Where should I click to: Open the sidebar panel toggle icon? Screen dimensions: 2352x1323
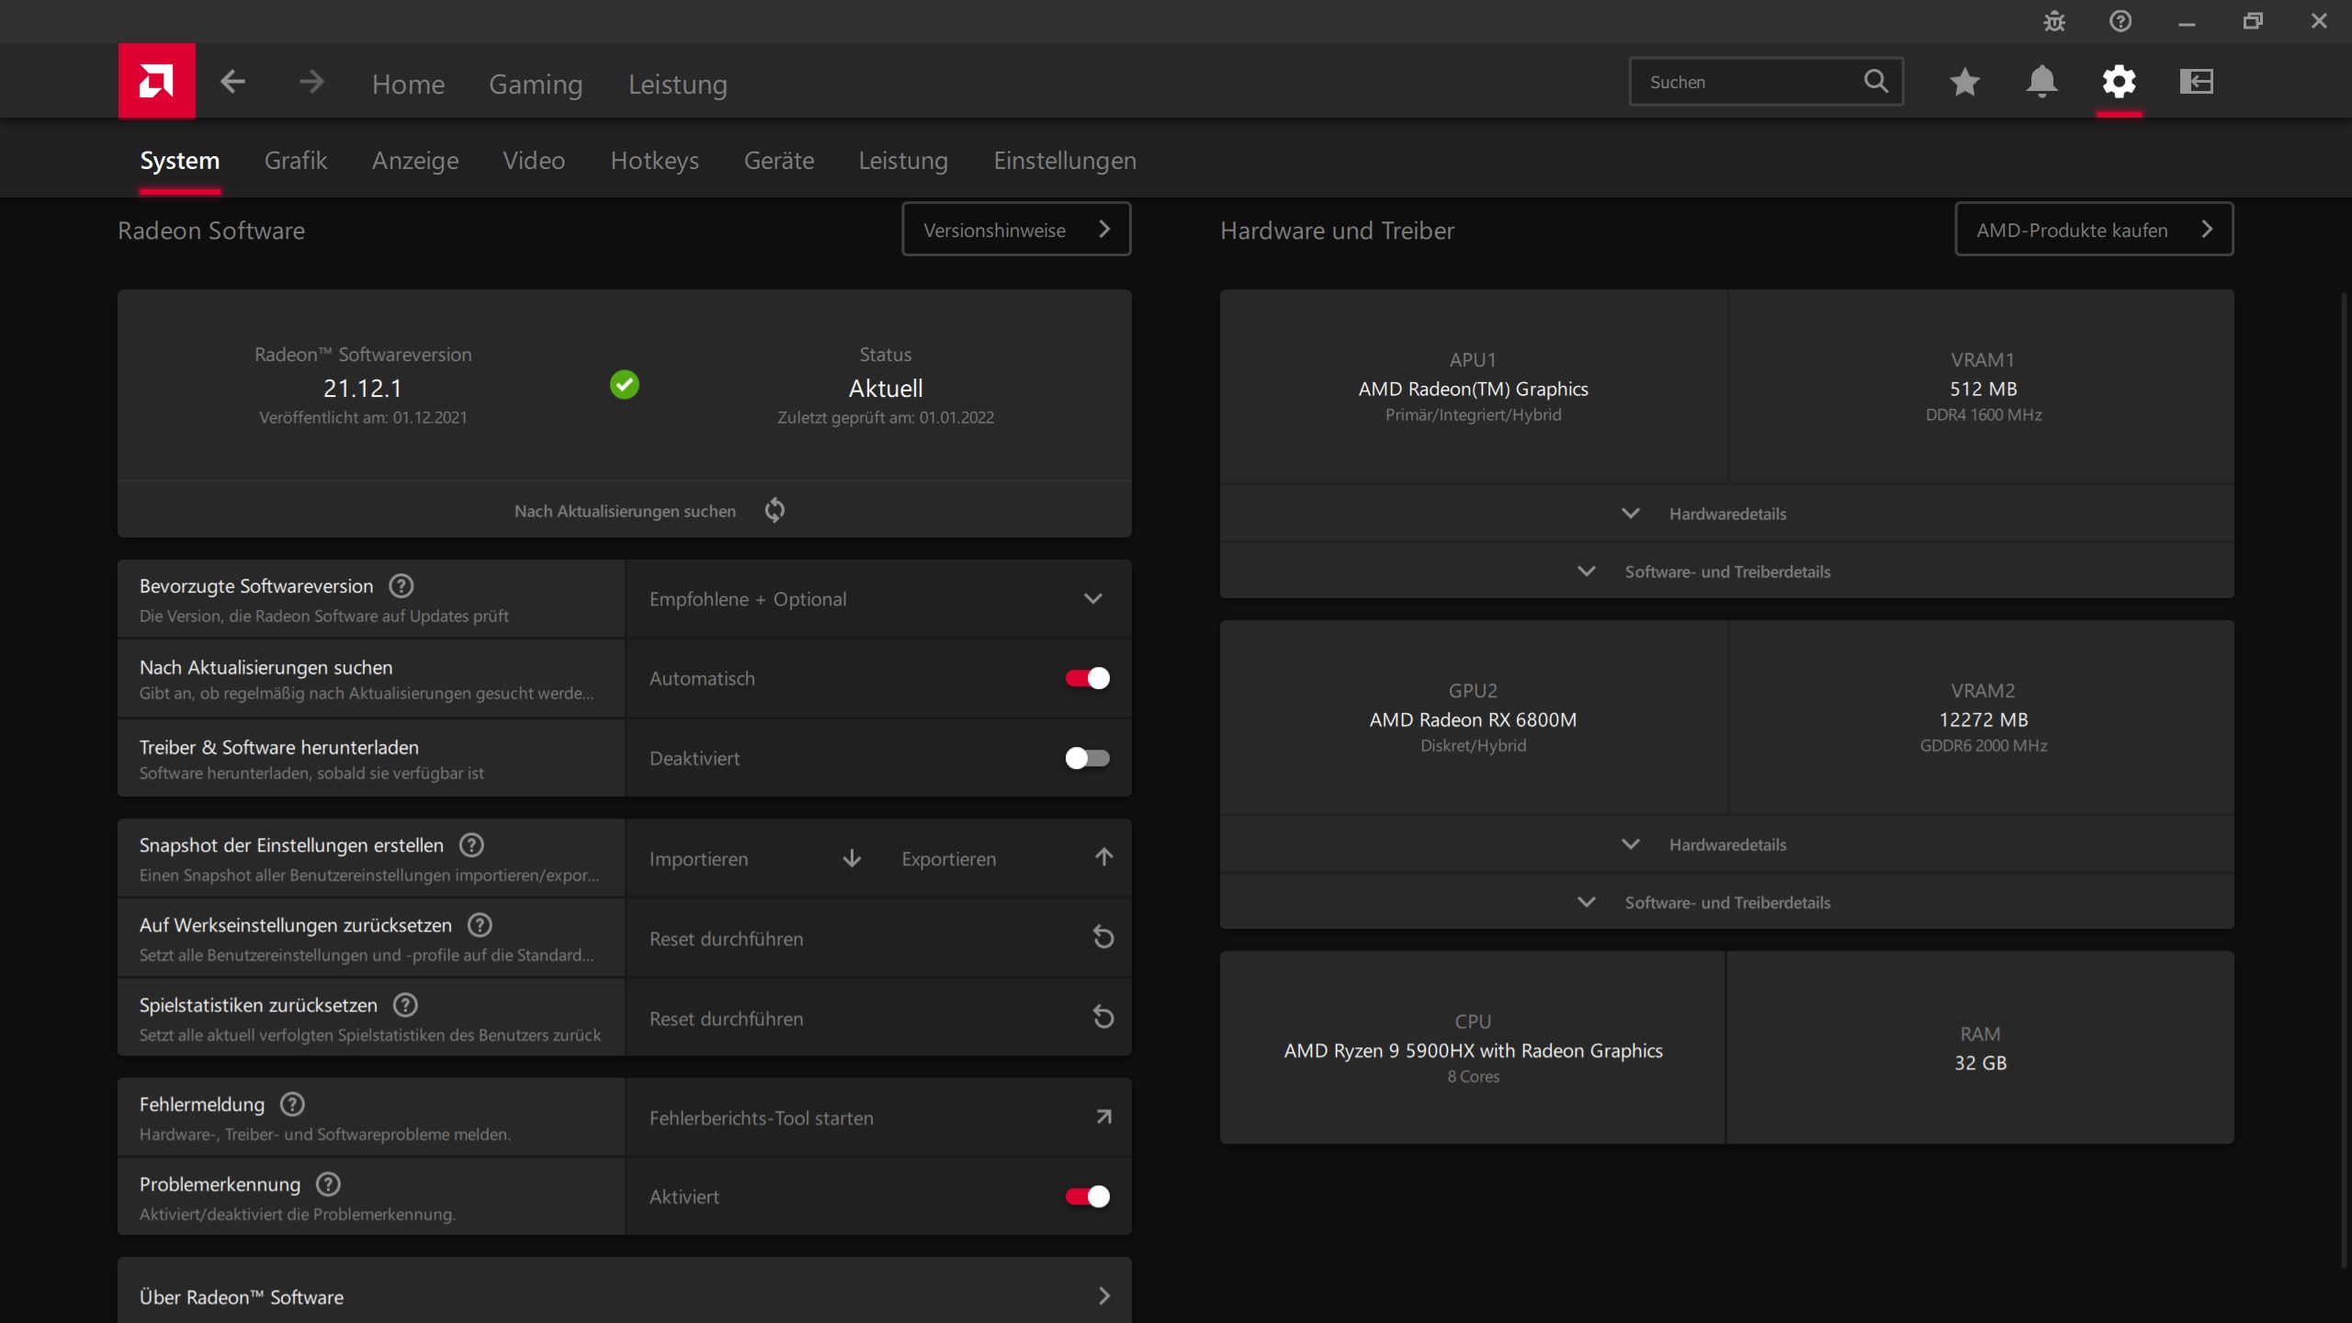[x=2196, y=82]
